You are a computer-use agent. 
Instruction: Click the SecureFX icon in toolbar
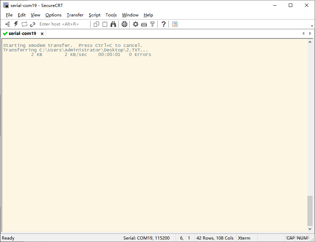point(175,24)
